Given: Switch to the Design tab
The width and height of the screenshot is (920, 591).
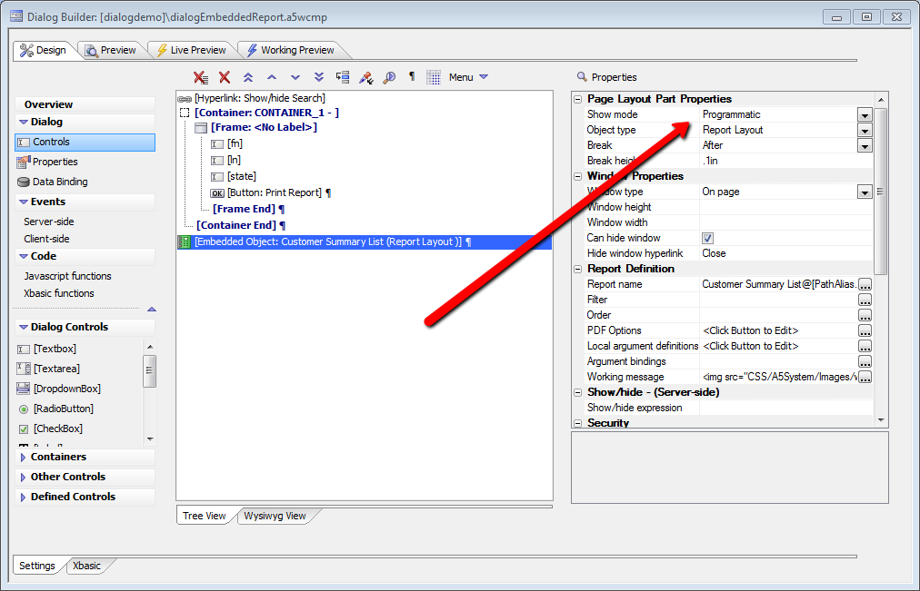Looking at the screenshot, I should click(43, 50).
